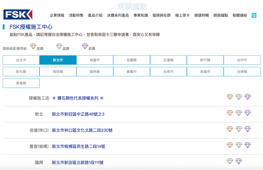Click store name 佳達(林口)
263x170 pixels.
click(x=39, y=131)
